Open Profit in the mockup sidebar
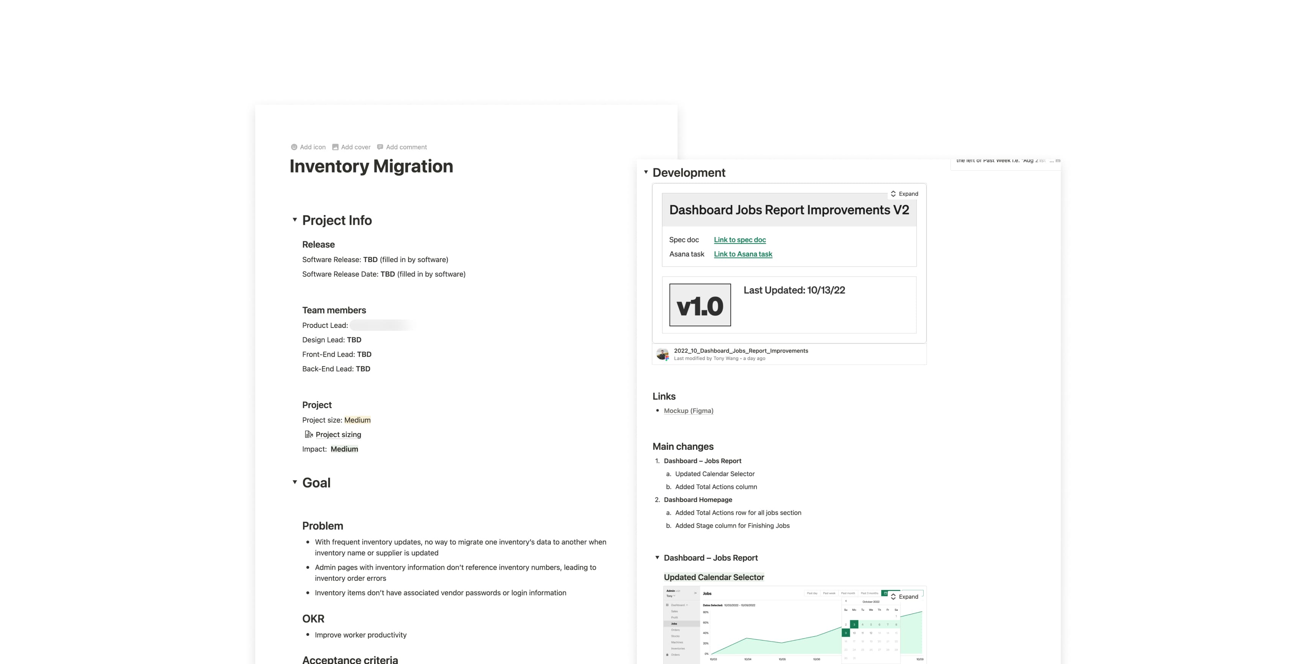Image resolution: width=1316 pixels, height=664 pixels. point(675,618)
